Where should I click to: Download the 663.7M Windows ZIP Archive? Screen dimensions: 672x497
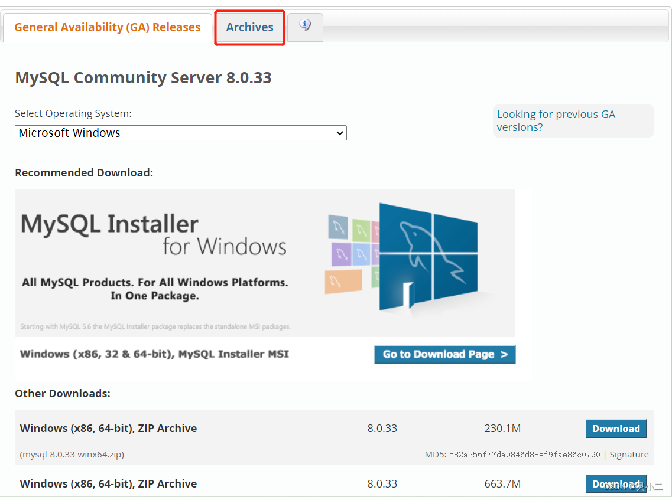tap(616, 484)
